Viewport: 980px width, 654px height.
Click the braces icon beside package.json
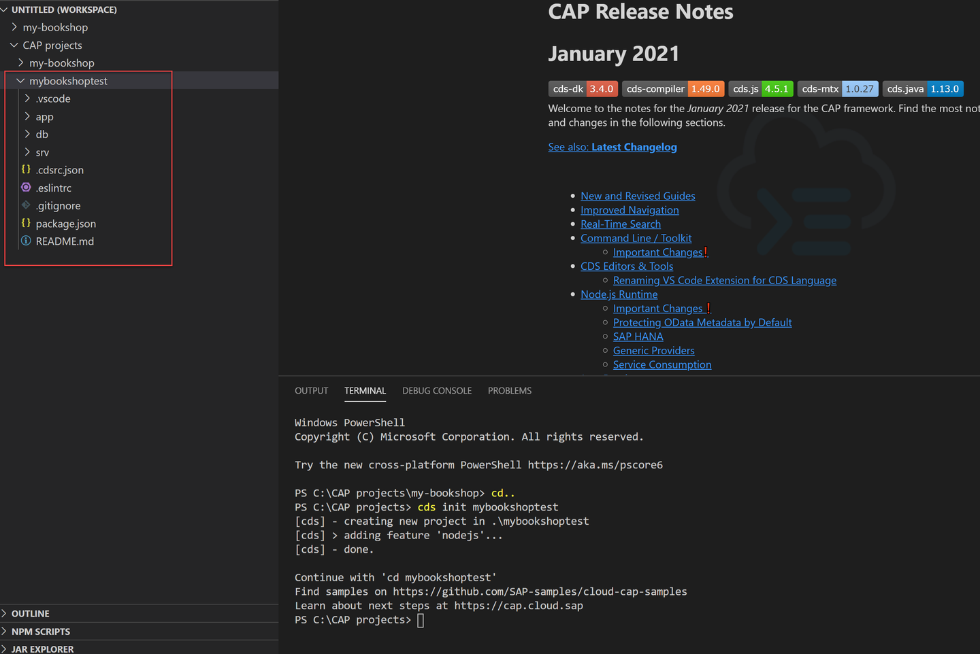click(26, 223)
